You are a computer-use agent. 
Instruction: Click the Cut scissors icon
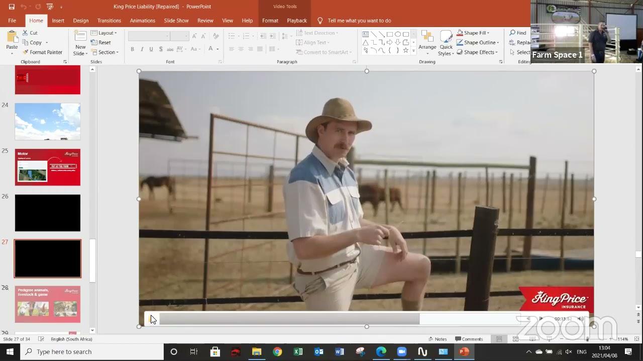click(25, 33)
